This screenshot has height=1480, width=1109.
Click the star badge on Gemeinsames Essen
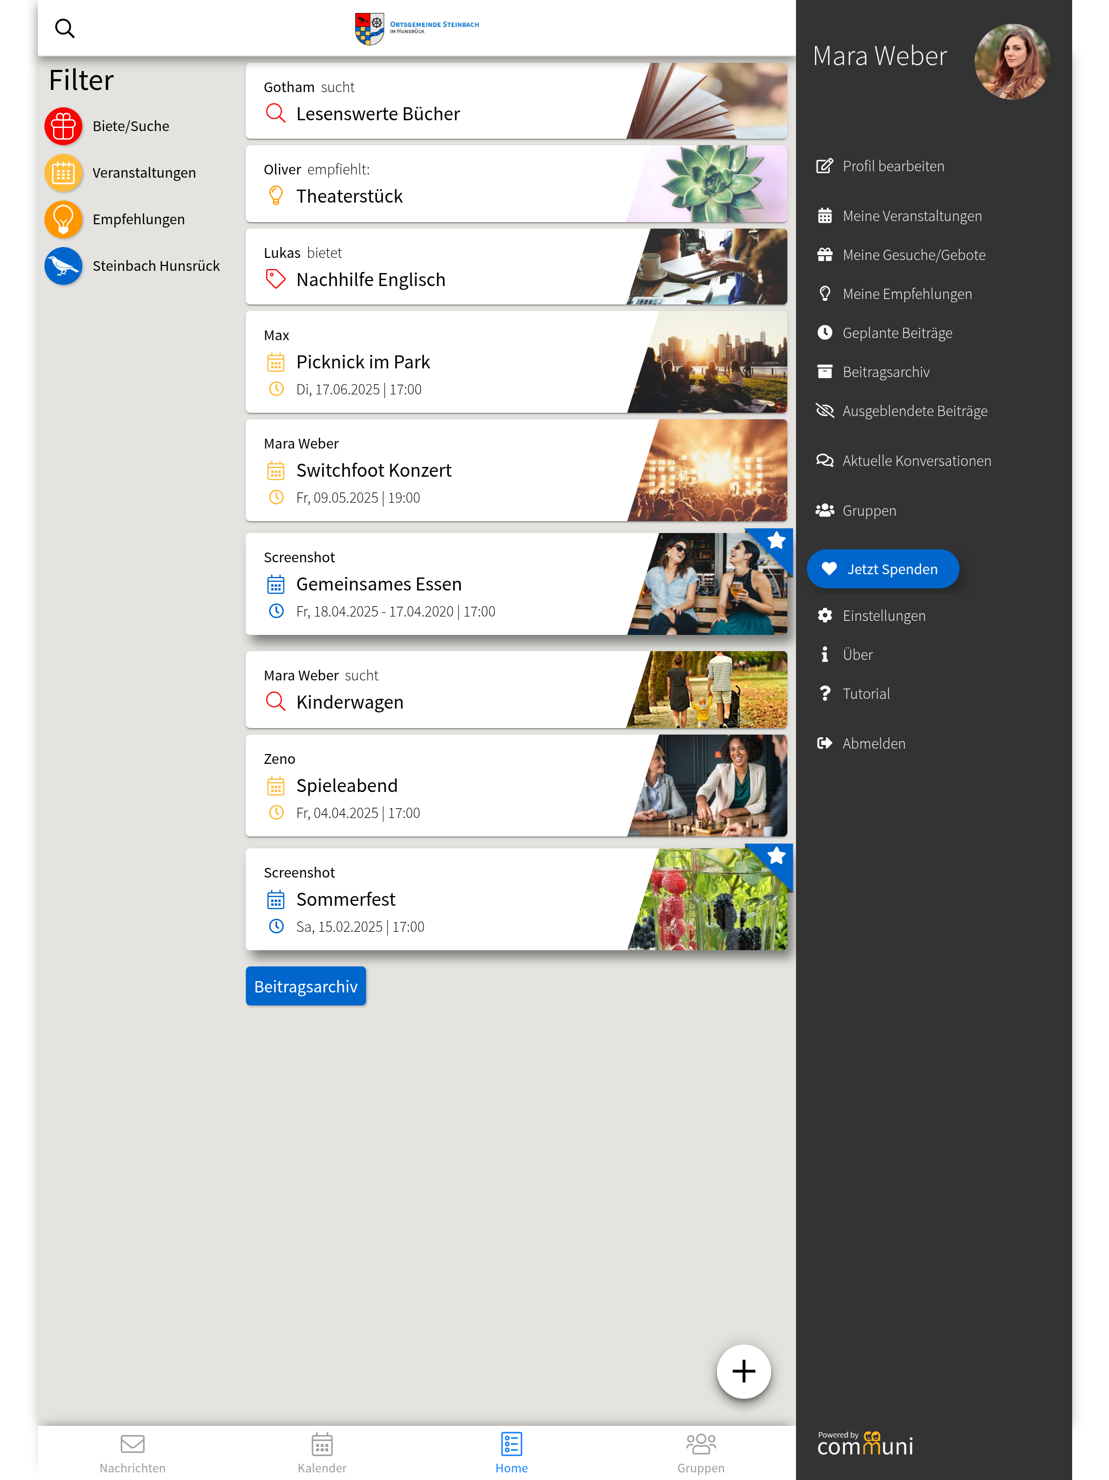click(x=776, y=541)
